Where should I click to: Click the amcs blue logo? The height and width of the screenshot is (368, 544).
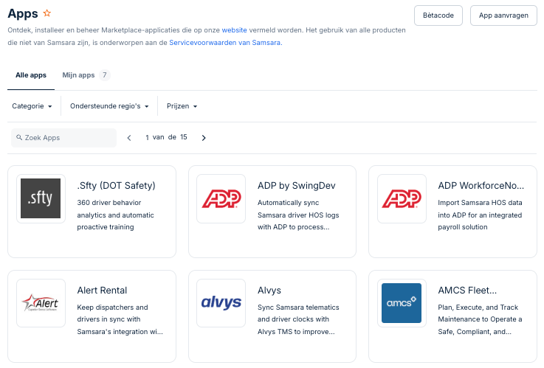tap(402, 303)
